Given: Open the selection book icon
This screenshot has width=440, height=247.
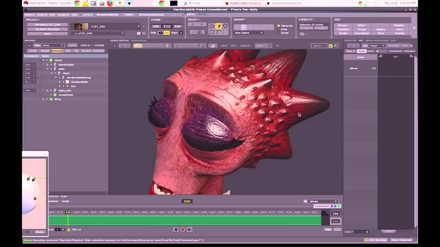Looking at the screenshot, I should pyautogui.click(x=201, y=32).
